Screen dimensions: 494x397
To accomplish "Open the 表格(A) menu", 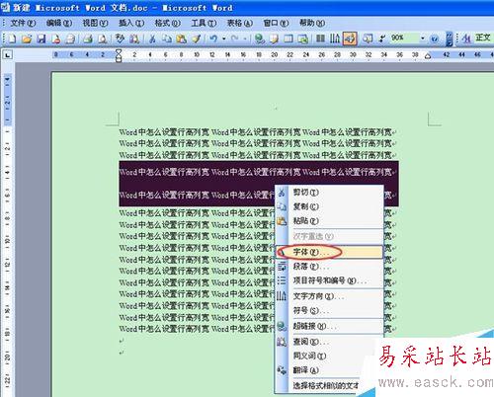I will [x=240, y=23].
